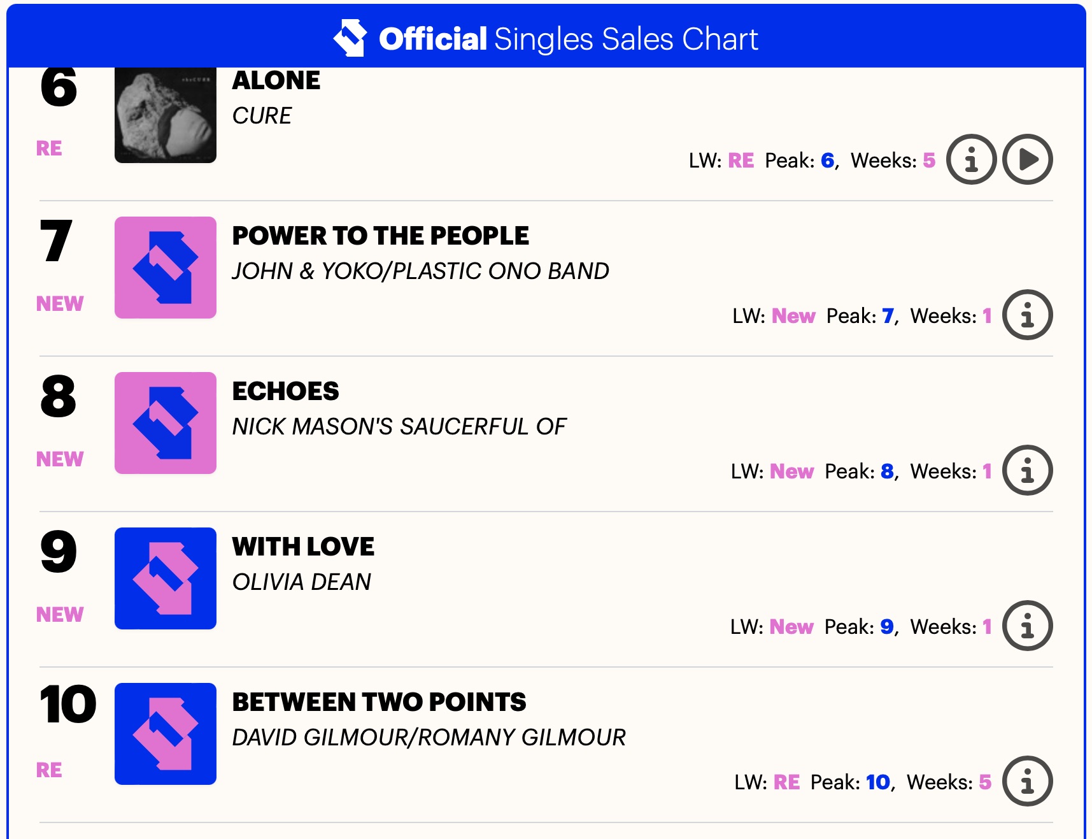The width and height of the screenshot is (1092, 839).
Task: Open info icon for Echoes entry
Action: coord(1027,470)
